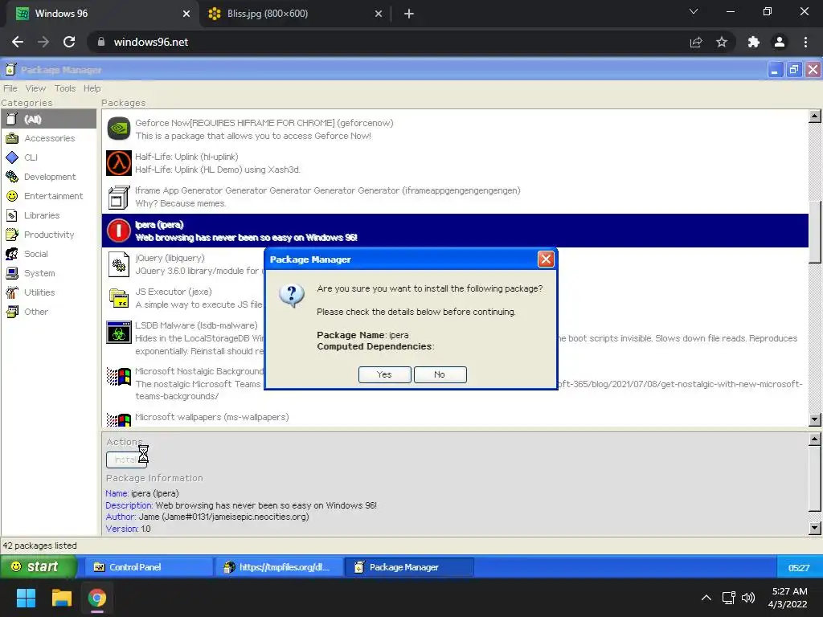
Task: Open the tab search dropdown chevron
Action: (694, 11)
